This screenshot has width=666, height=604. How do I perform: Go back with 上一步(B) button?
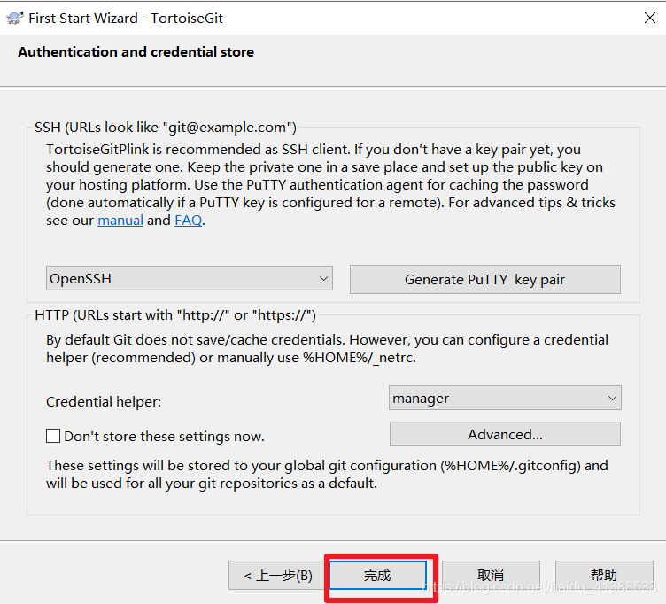point(278,576)
